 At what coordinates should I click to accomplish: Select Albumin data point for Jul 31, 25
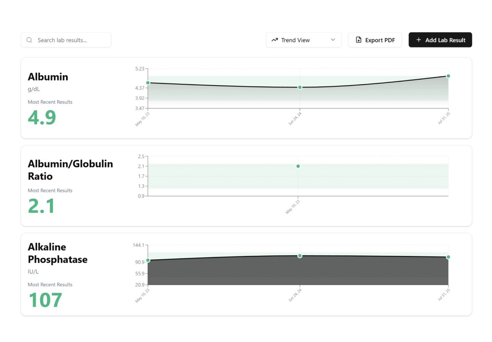pos(448,76)
